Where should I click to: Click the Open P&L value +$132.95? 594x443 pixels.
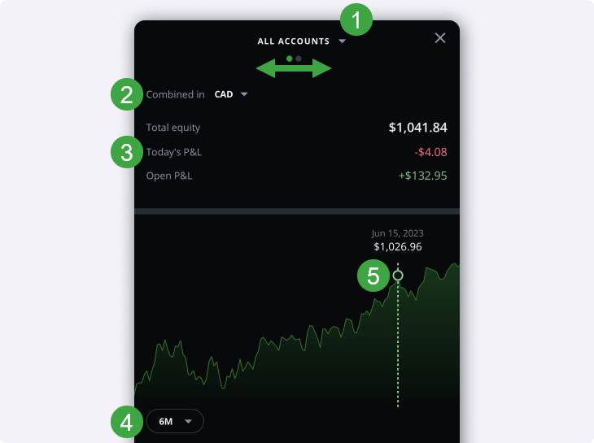423,176
